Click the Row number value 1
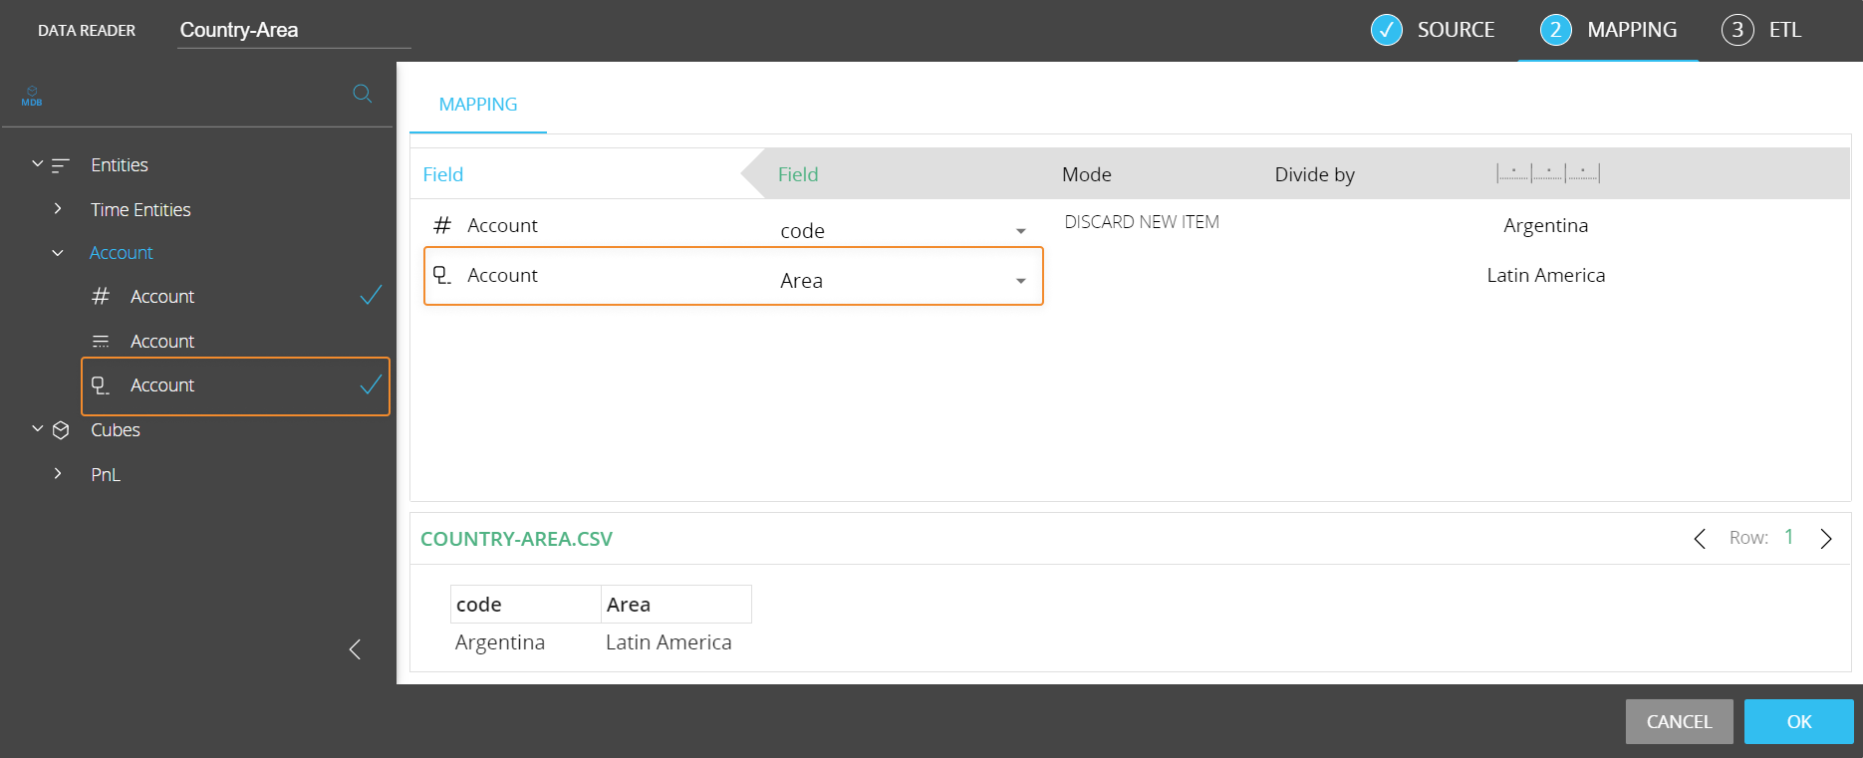The image size is (1863, 758). point(1789,538)
